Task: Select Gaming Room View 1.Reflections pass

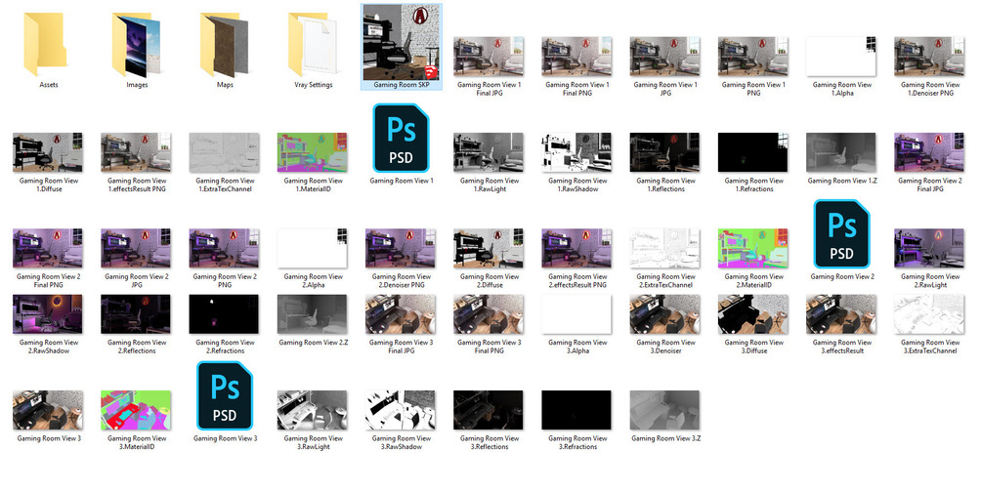Action: [665, 152]
